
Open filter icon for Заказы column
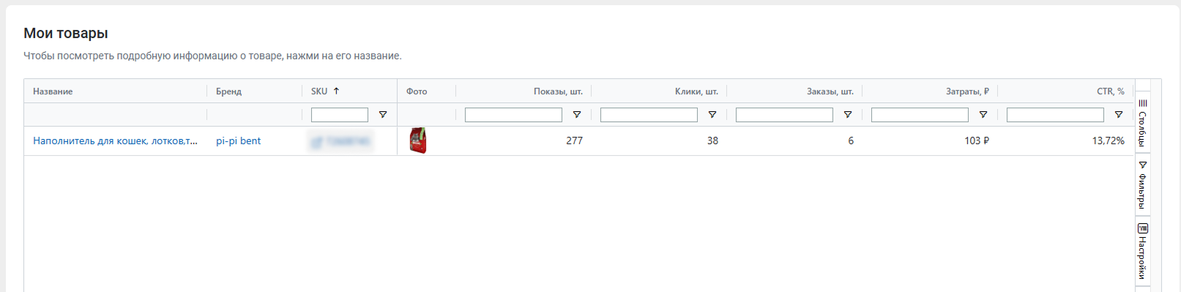[848, 115]
